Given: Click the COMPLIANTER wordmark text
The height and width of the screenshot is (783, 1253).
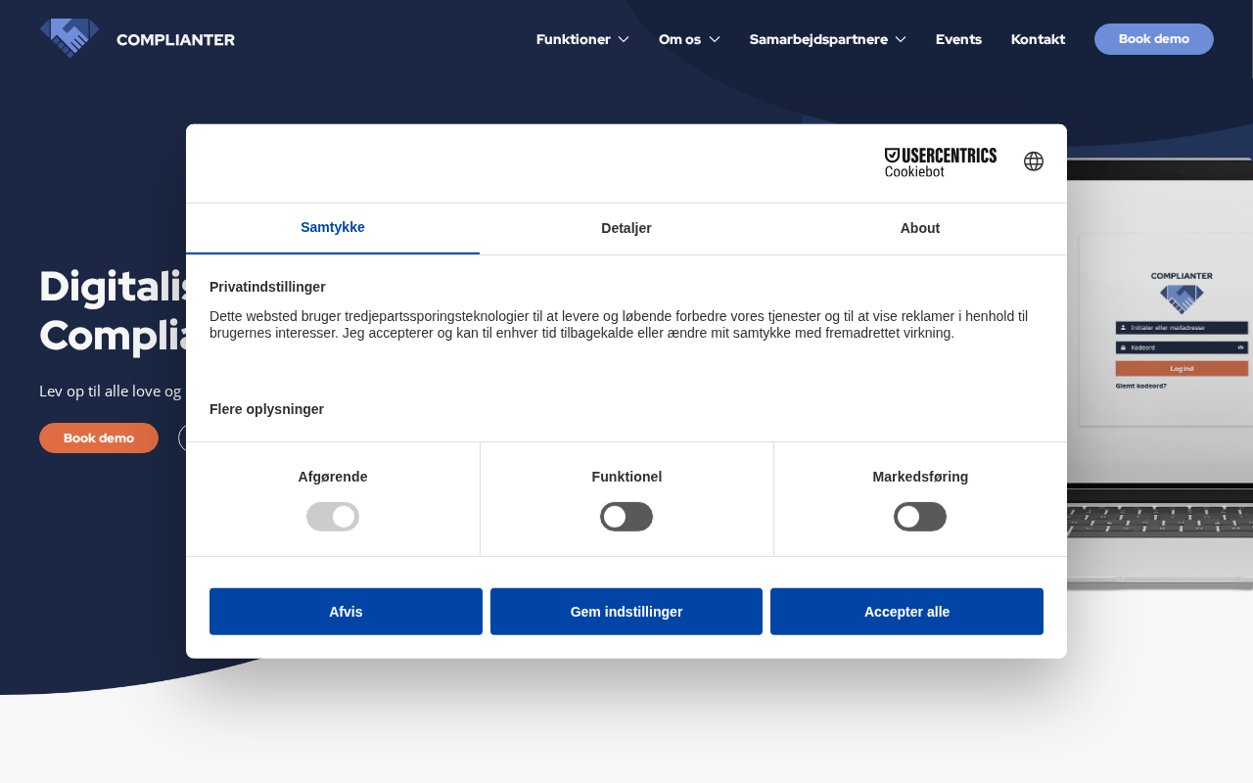Looking at the screenshot, I should pos(175,39).
